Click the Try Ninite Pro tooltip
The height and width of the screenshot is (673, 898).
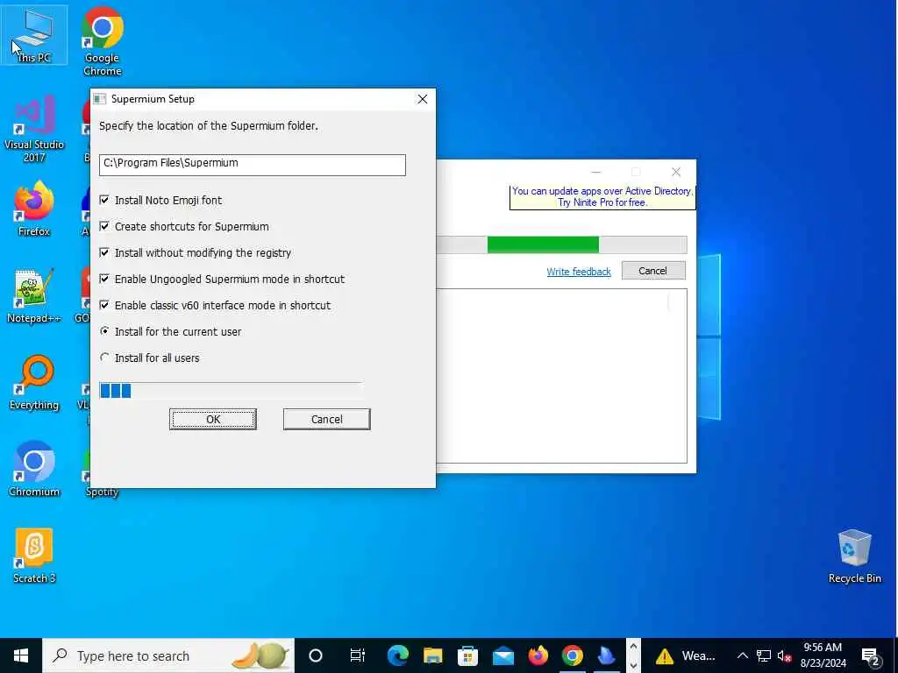point(602,197)
